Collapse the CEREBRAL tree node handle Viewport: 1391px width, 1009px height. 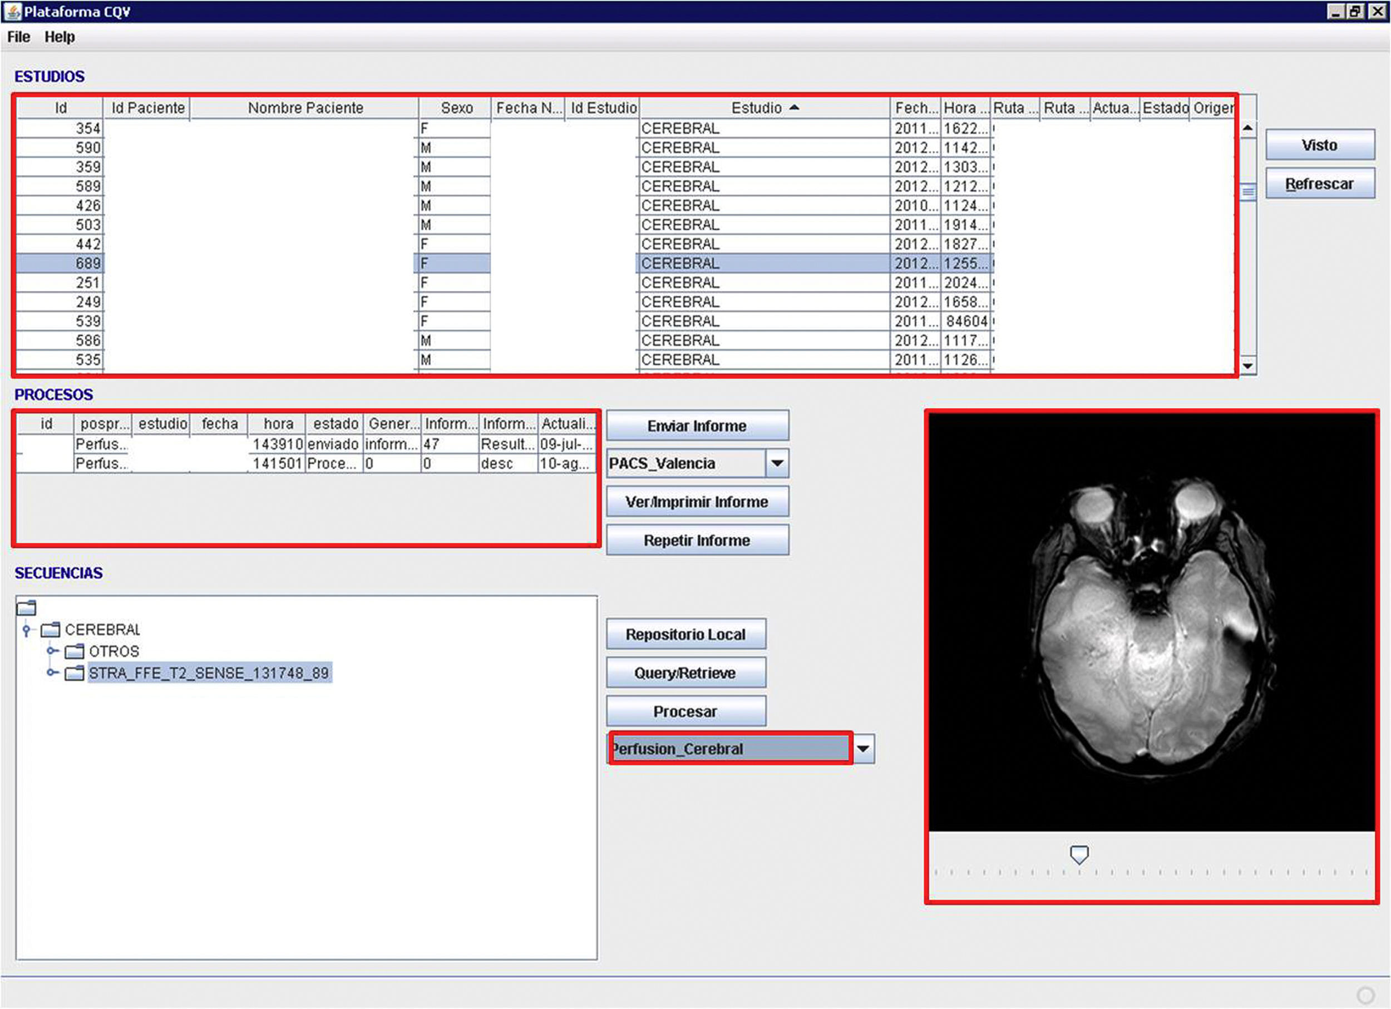coord(26,630)
